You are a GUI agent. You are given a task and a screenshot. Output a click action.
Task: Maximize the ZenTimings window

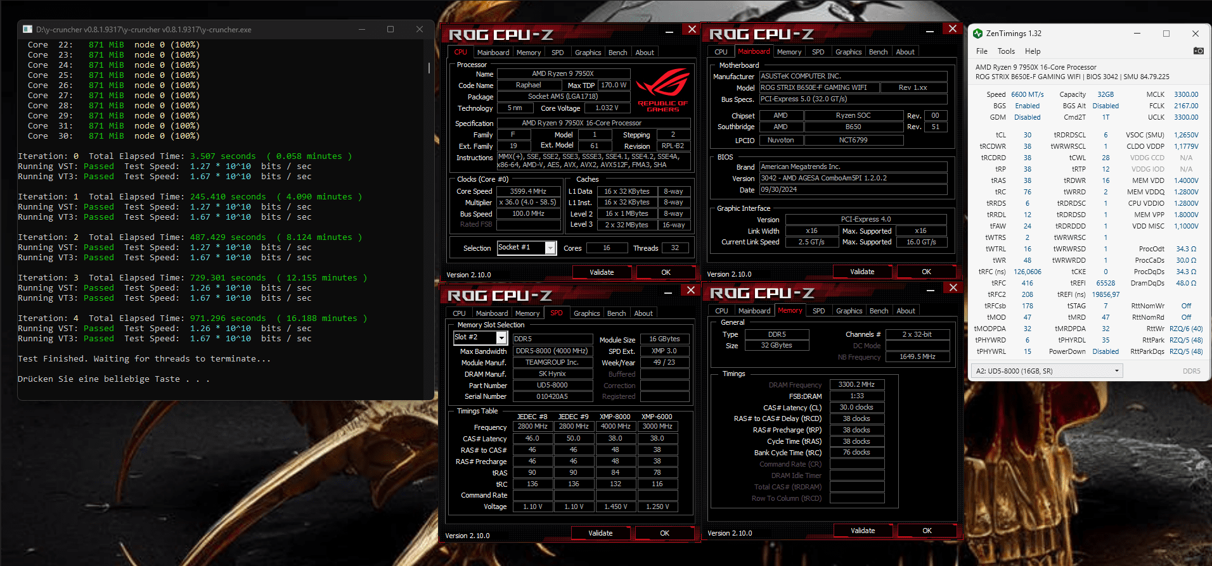click(1166, 34)
